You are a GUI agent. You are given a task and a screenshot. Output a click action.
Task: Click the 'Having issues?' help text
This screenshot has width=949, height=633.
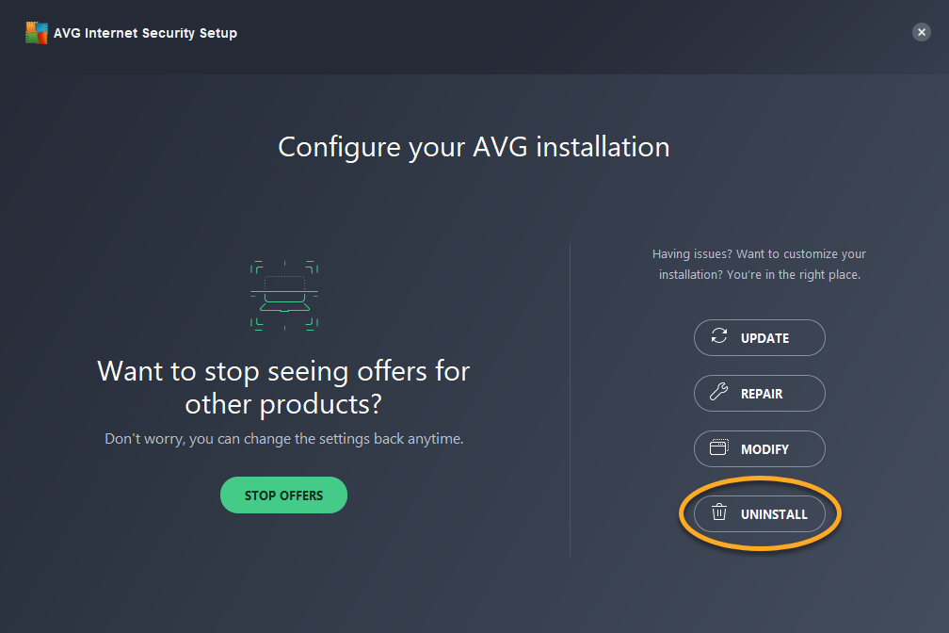759,265
